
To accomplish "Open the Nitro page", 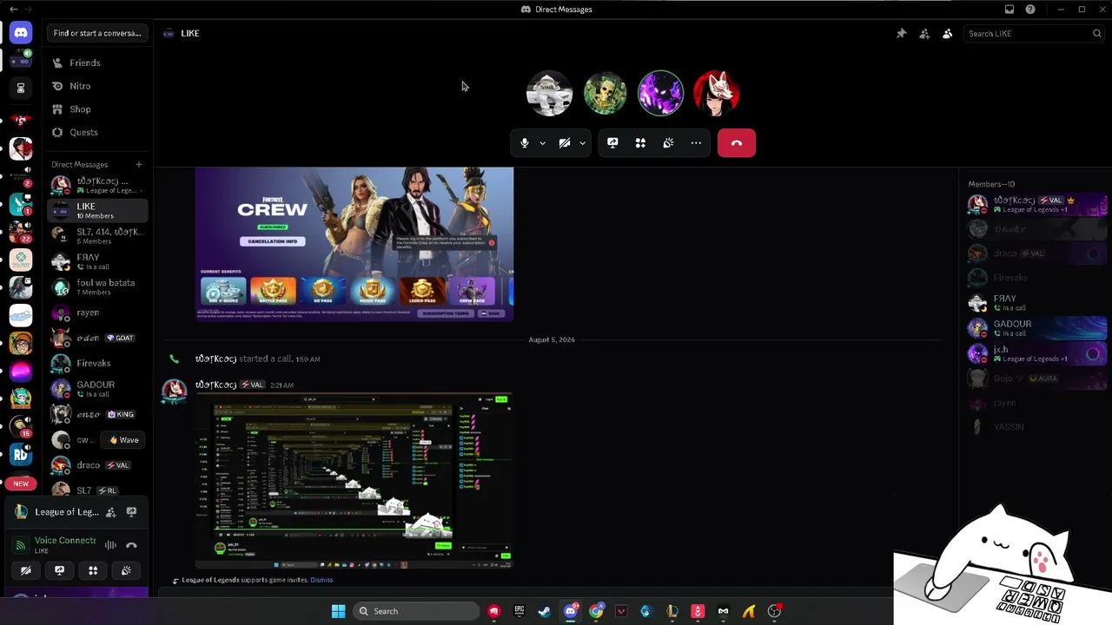I will [97, 86].
